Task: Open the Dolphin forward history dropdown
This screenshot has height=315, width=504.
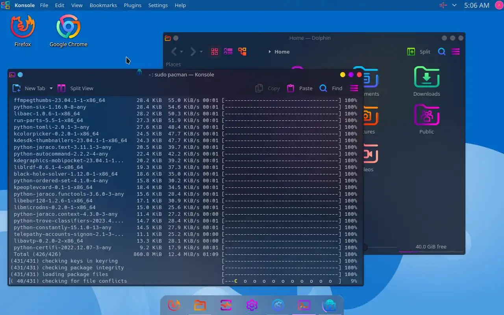Action: click(x=201, y=52)
